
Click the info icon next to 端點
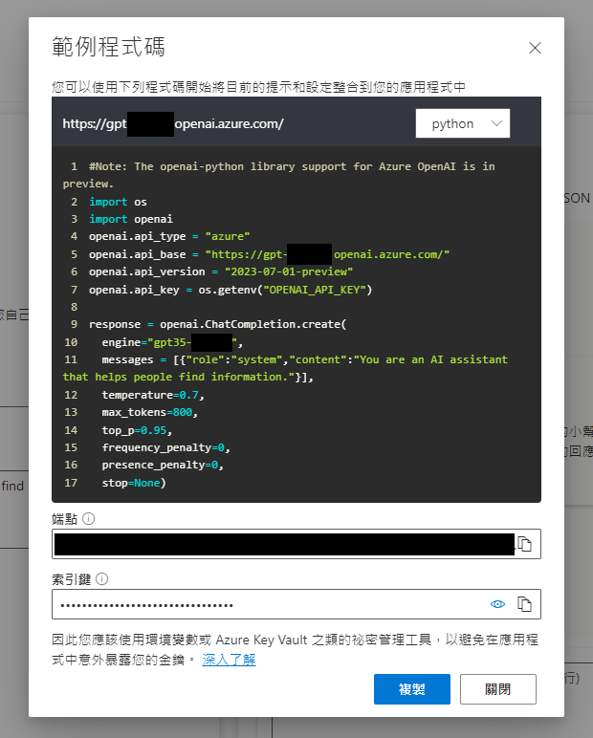(89, 519)
